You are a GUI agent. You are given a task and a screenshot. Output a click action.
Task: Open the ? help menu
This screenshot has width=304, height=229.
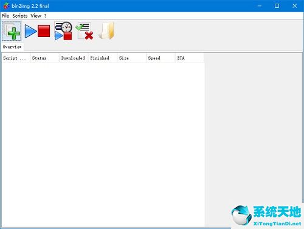pos(45,16)
